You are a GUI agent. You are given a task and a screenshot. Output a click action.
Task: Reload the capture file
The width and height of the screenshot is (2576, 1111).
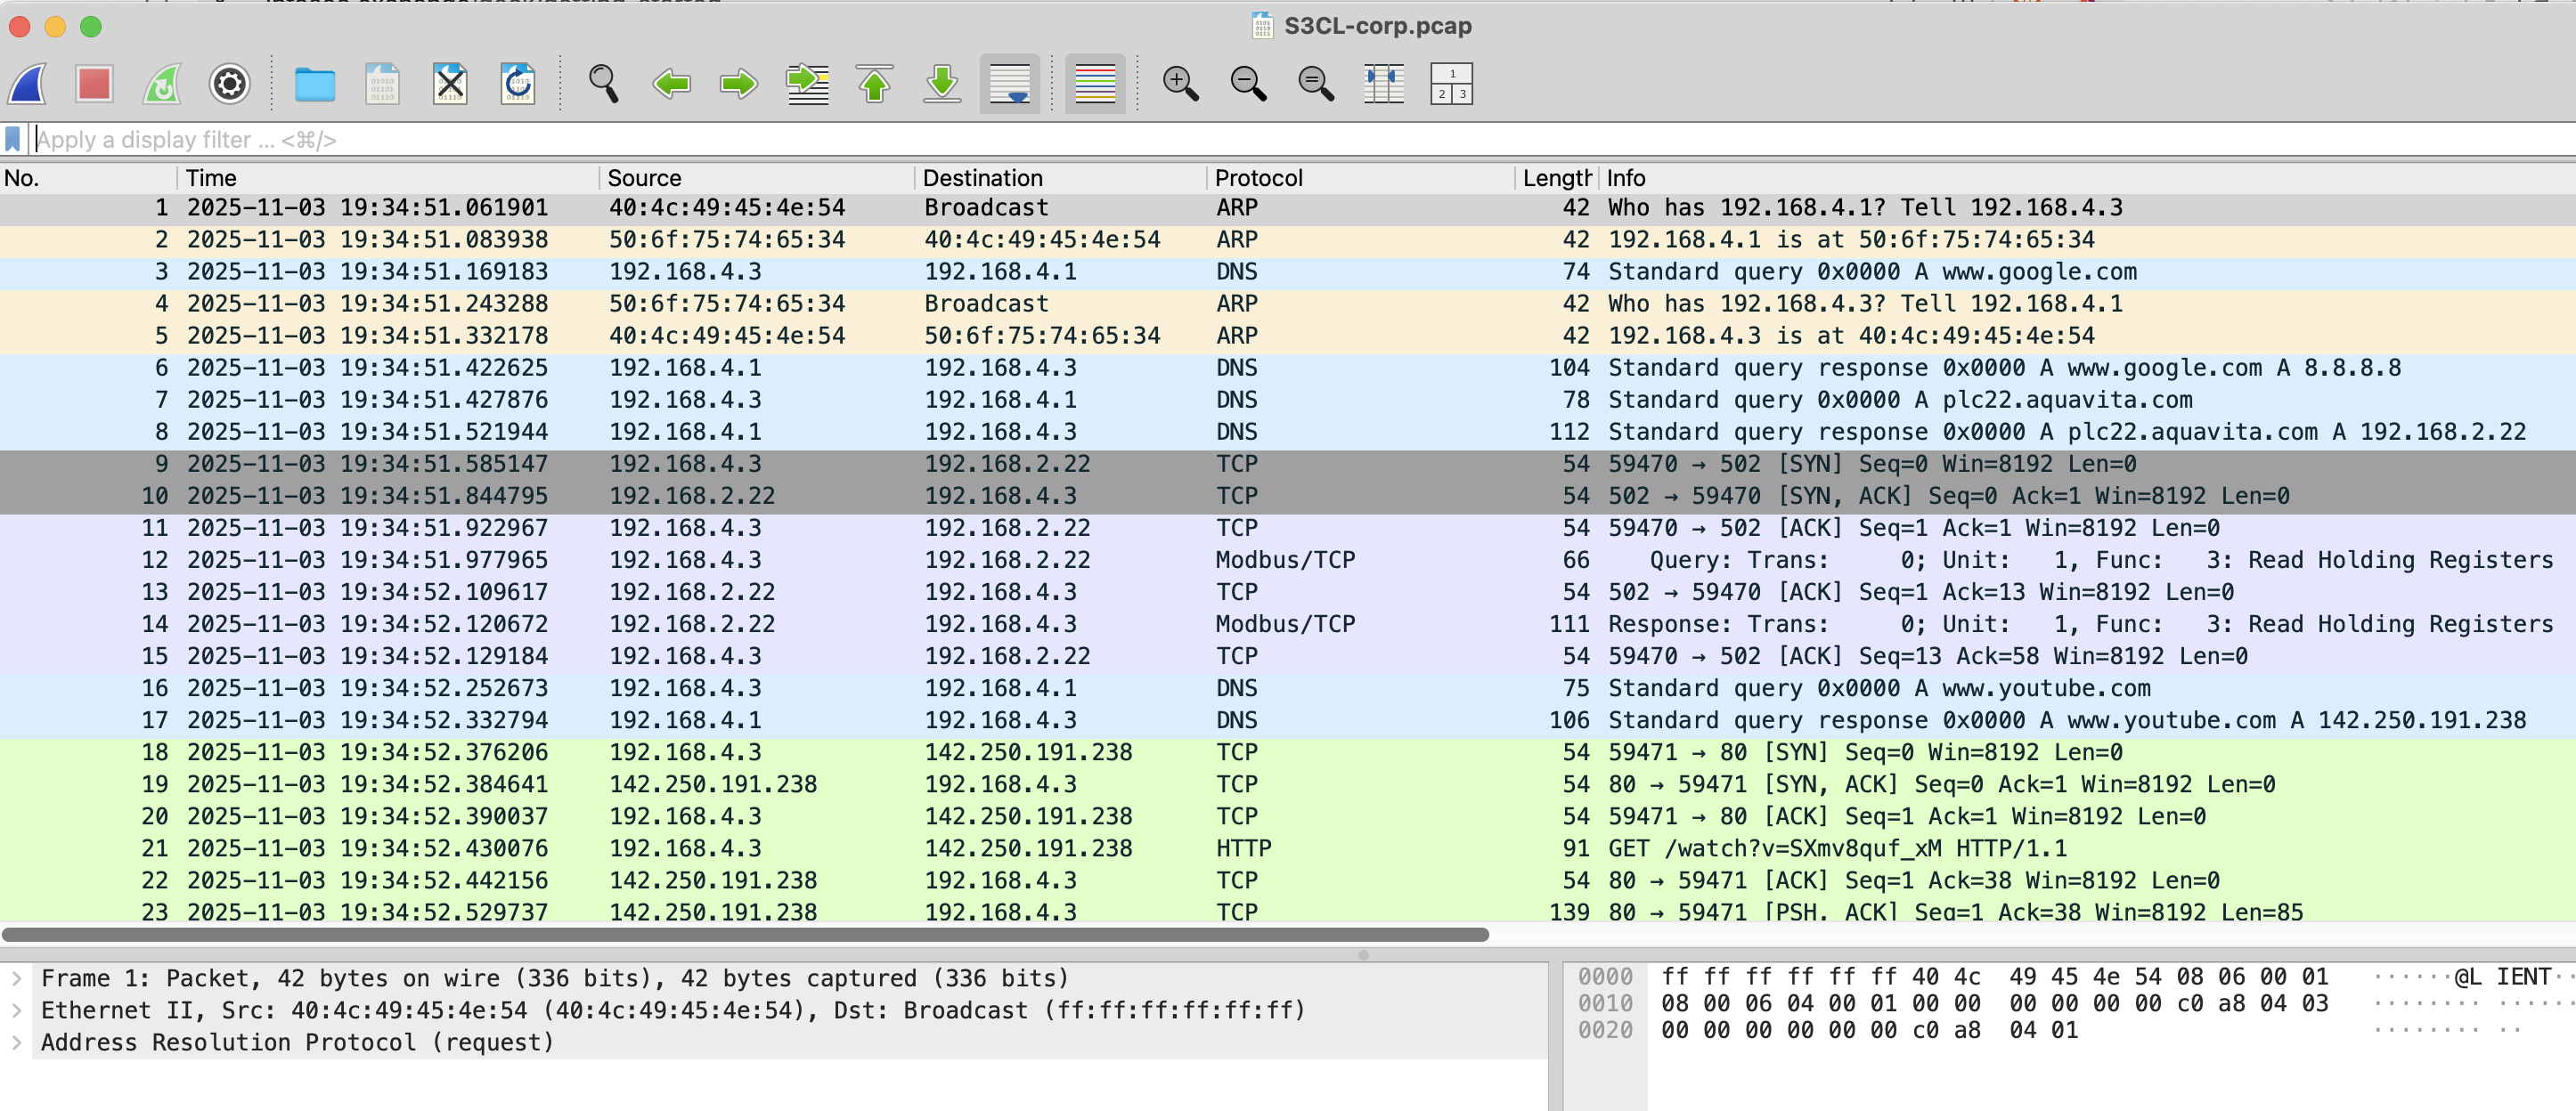coord(517,84)
